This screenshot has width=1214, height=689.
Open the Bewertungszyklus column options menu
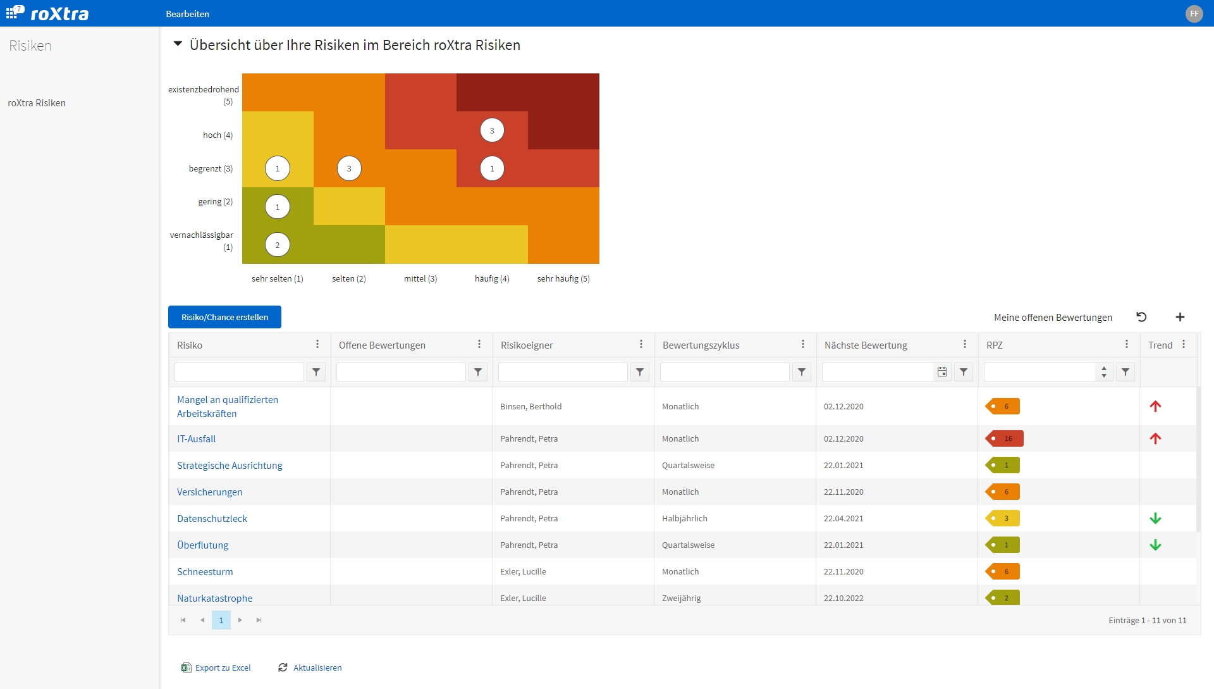[803, 344]
